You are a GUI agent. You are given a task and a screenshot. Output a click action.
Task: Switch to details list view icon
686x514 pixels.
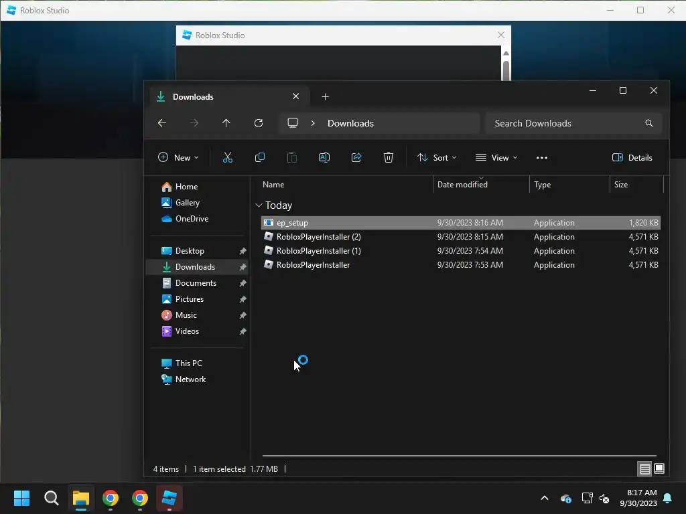(645, 469)
